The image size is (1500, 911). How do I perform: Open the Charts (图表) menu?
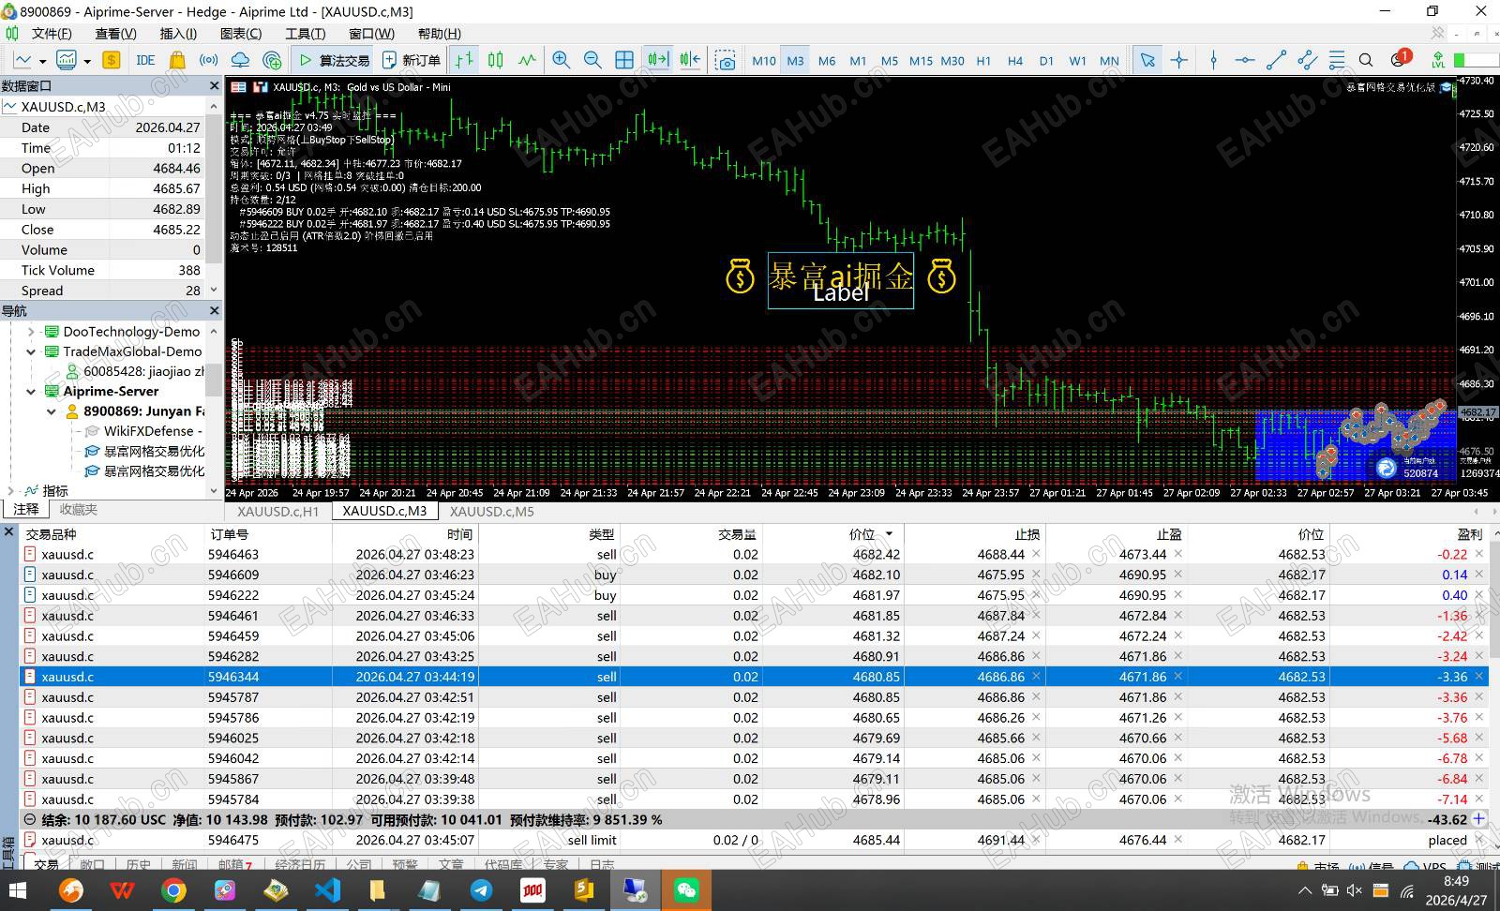coord(241,34)
